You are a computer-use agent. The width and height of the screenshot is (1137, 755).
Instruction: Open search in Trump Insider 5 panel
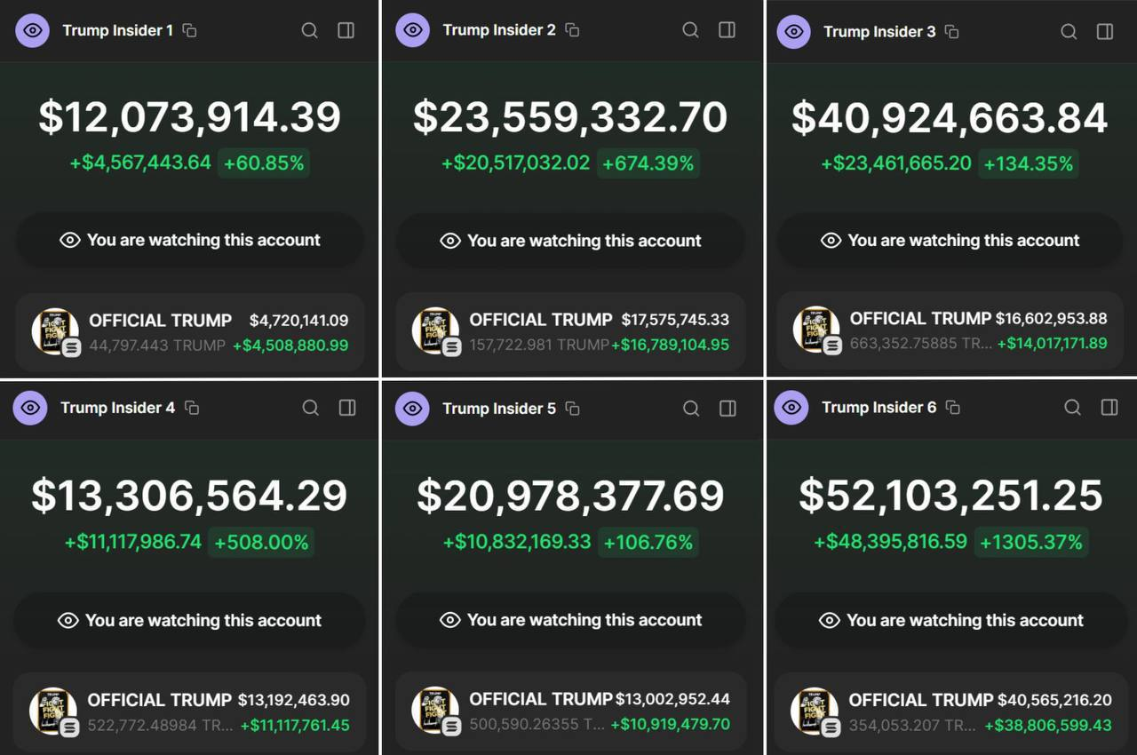pos(691,409)
